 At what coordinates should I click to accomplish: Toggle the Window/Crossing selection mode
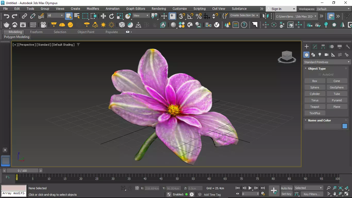point(93,16)
